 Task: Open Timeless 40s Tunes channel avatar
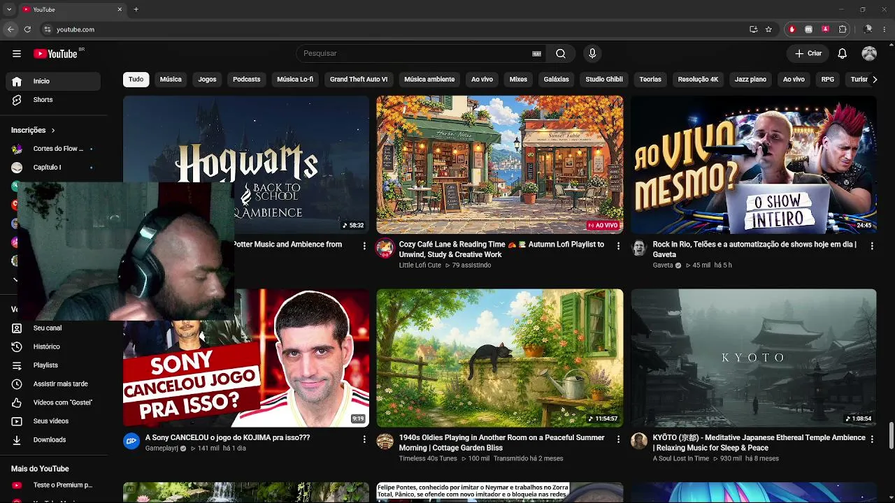coord(385,441)
